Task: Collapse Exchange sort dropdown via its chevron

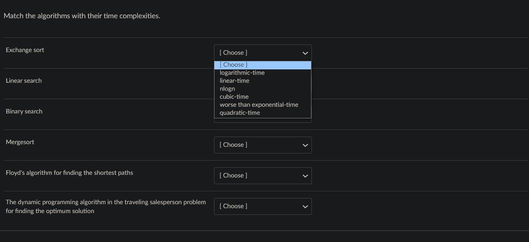Action: click(305, 53)
